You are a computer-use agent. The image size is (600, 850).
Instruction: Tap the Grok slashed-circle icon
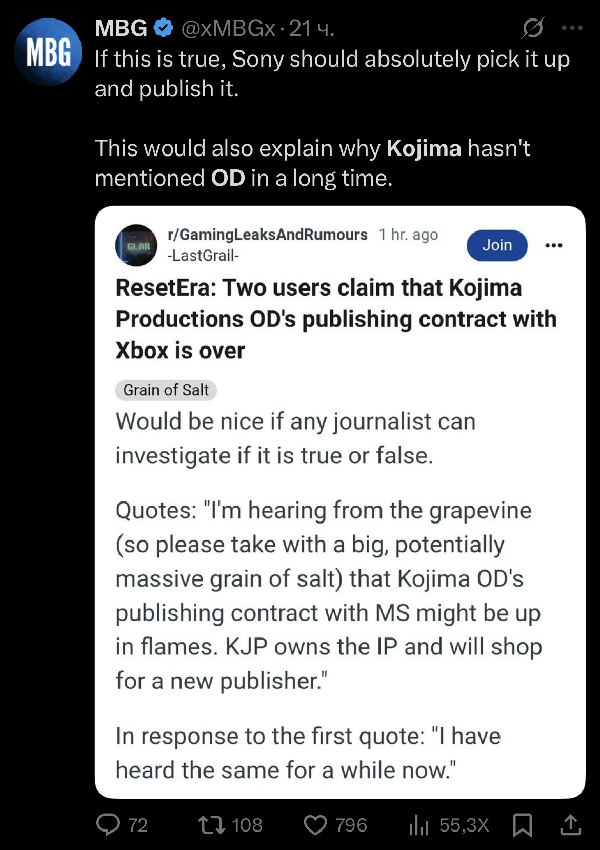coord(533,28)
